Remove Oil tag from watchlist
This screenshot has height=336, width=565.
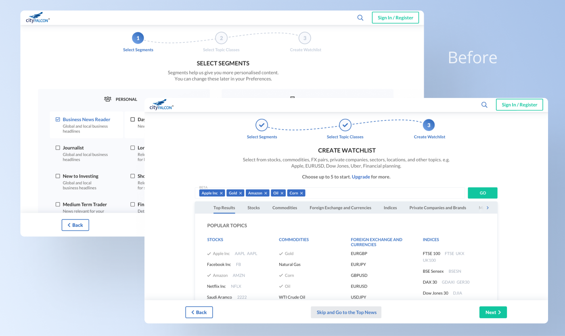tap(282, 193)
